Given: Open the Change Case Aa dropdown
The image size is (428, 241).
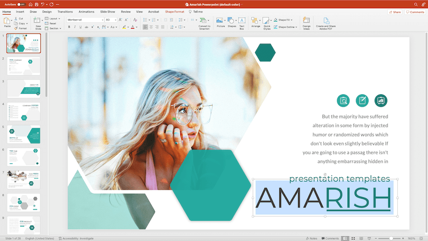Looking at the screenshot, I should click(114, 27).
